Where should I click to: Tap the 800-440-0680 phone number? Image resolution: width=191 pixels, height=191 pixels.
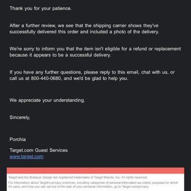[46, 78]
